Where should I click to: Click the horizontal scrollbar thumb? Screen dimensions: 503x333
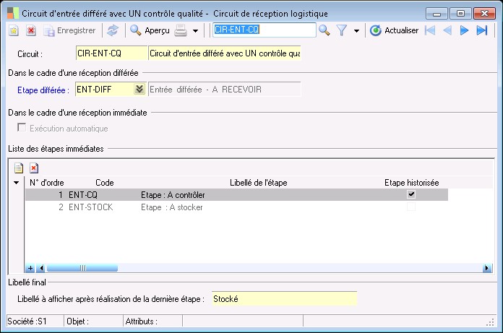click(82, 268)
